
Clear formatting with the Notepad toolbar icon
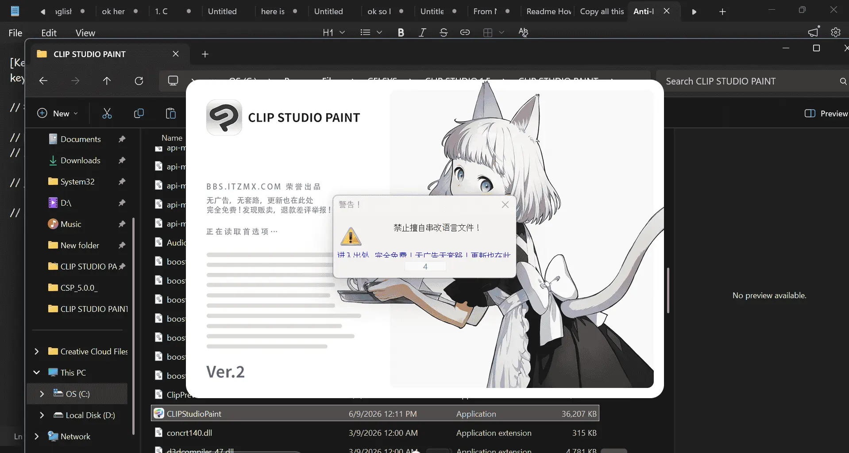click(x=523, y=32)
